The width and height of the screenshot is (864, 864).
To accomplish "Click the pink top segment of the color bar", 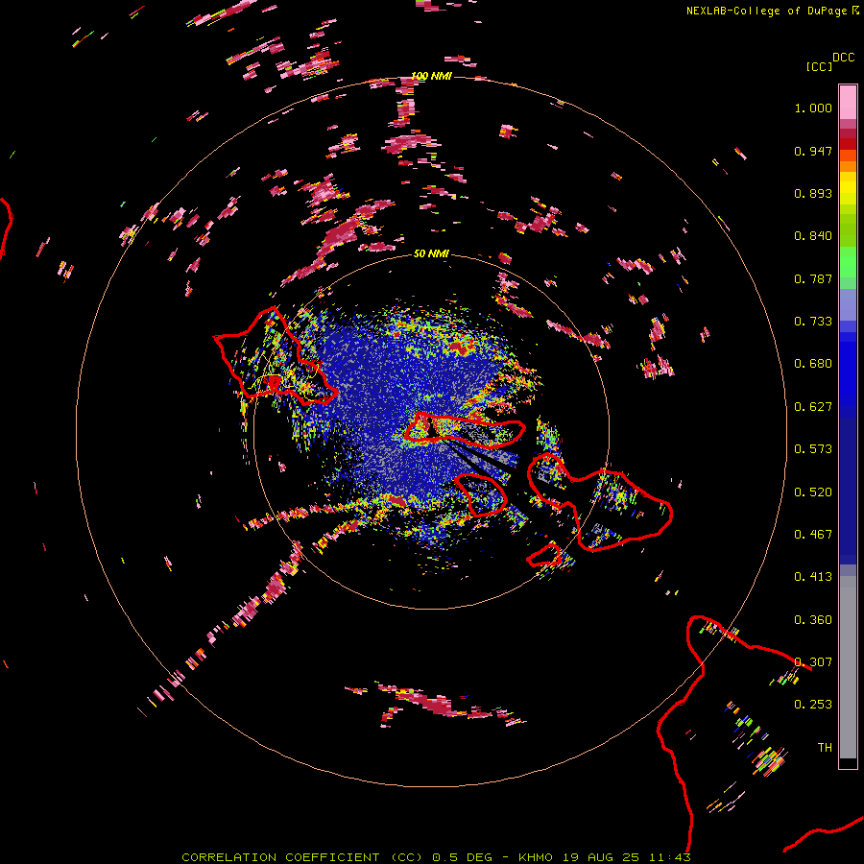I will [848, 102].
